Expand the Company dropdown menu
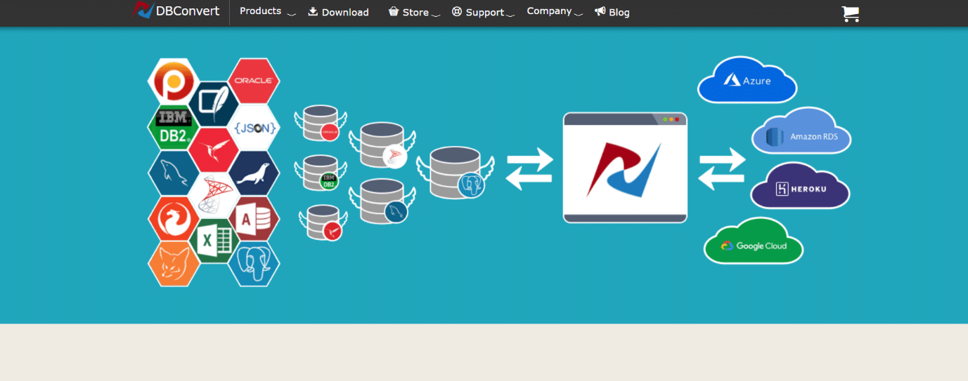Image resolution: width=968 pixels, height=381 pixels. [x=555, y=11]
